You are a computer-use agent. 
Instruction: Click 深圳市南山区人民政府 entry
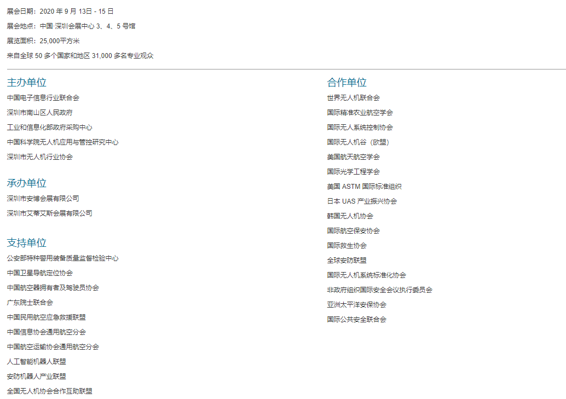click(x=39, y=113)
